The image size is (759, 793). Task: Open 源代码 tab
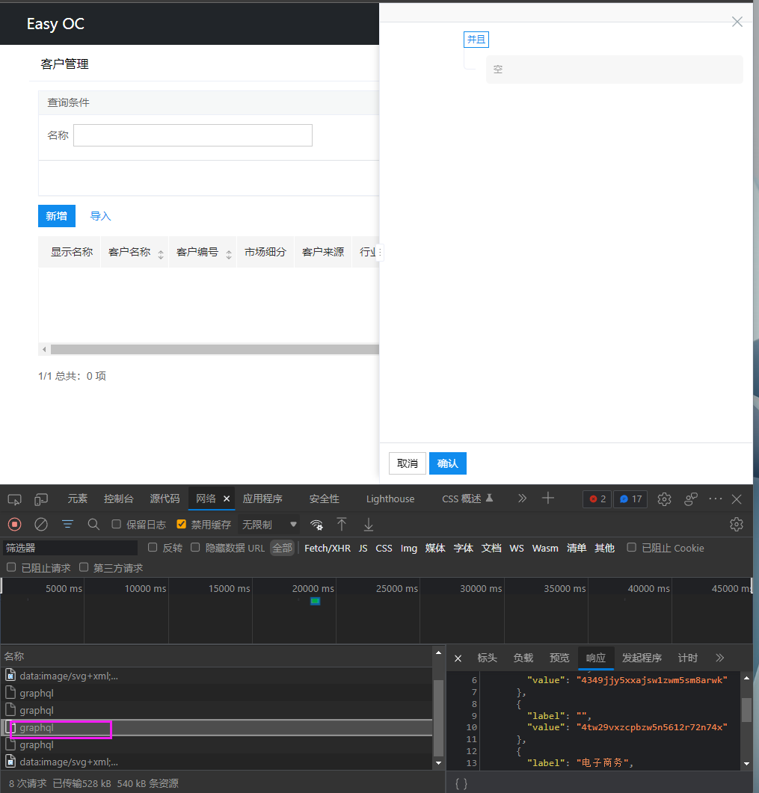pyautogui.click(x=165, y=499)
